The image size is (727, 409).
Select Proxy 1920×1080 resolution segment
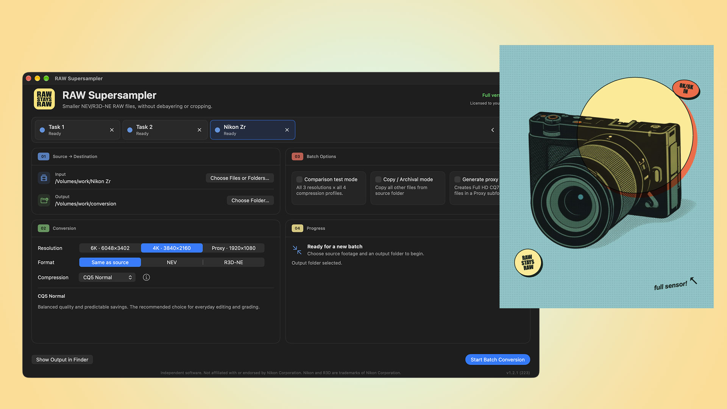click(234, 248)
